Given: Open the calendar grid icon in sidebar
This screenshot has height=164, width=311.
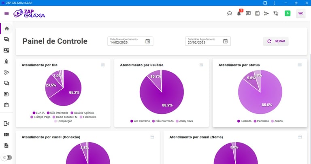Looking at the screenshot, I should tap(6, 94).
